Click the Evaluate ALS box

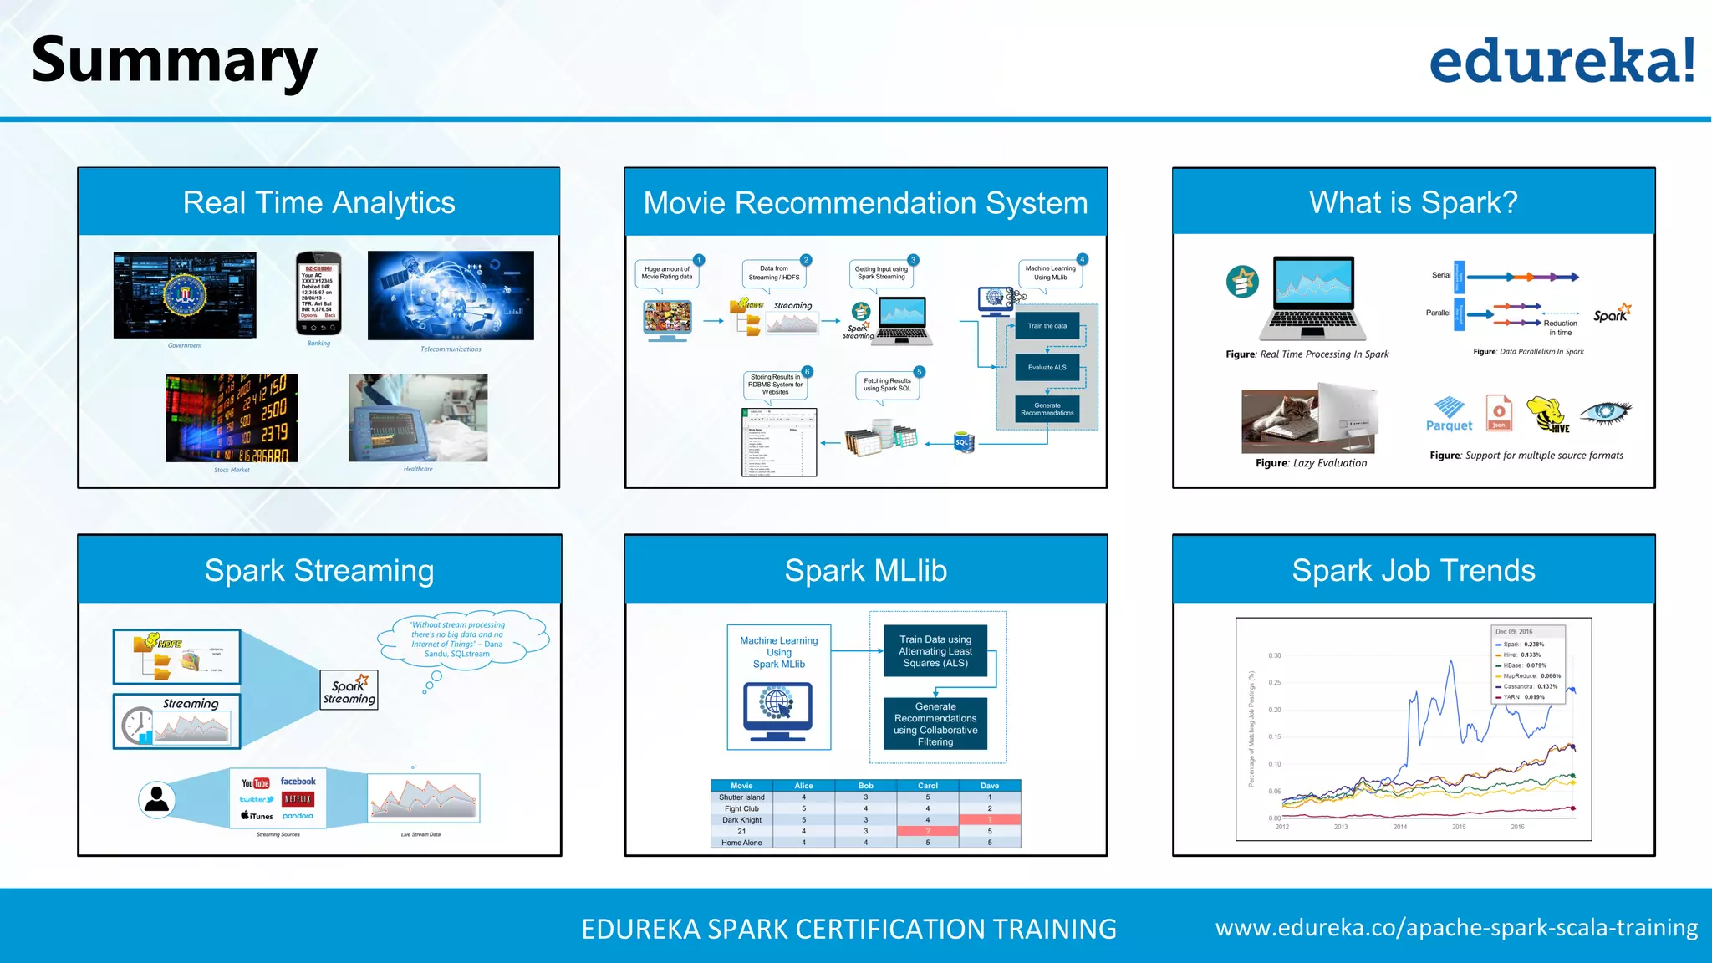click(1047, 367)
